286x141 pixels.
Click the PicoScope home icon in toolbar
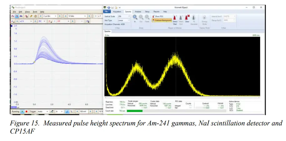(x=35, y=16)
